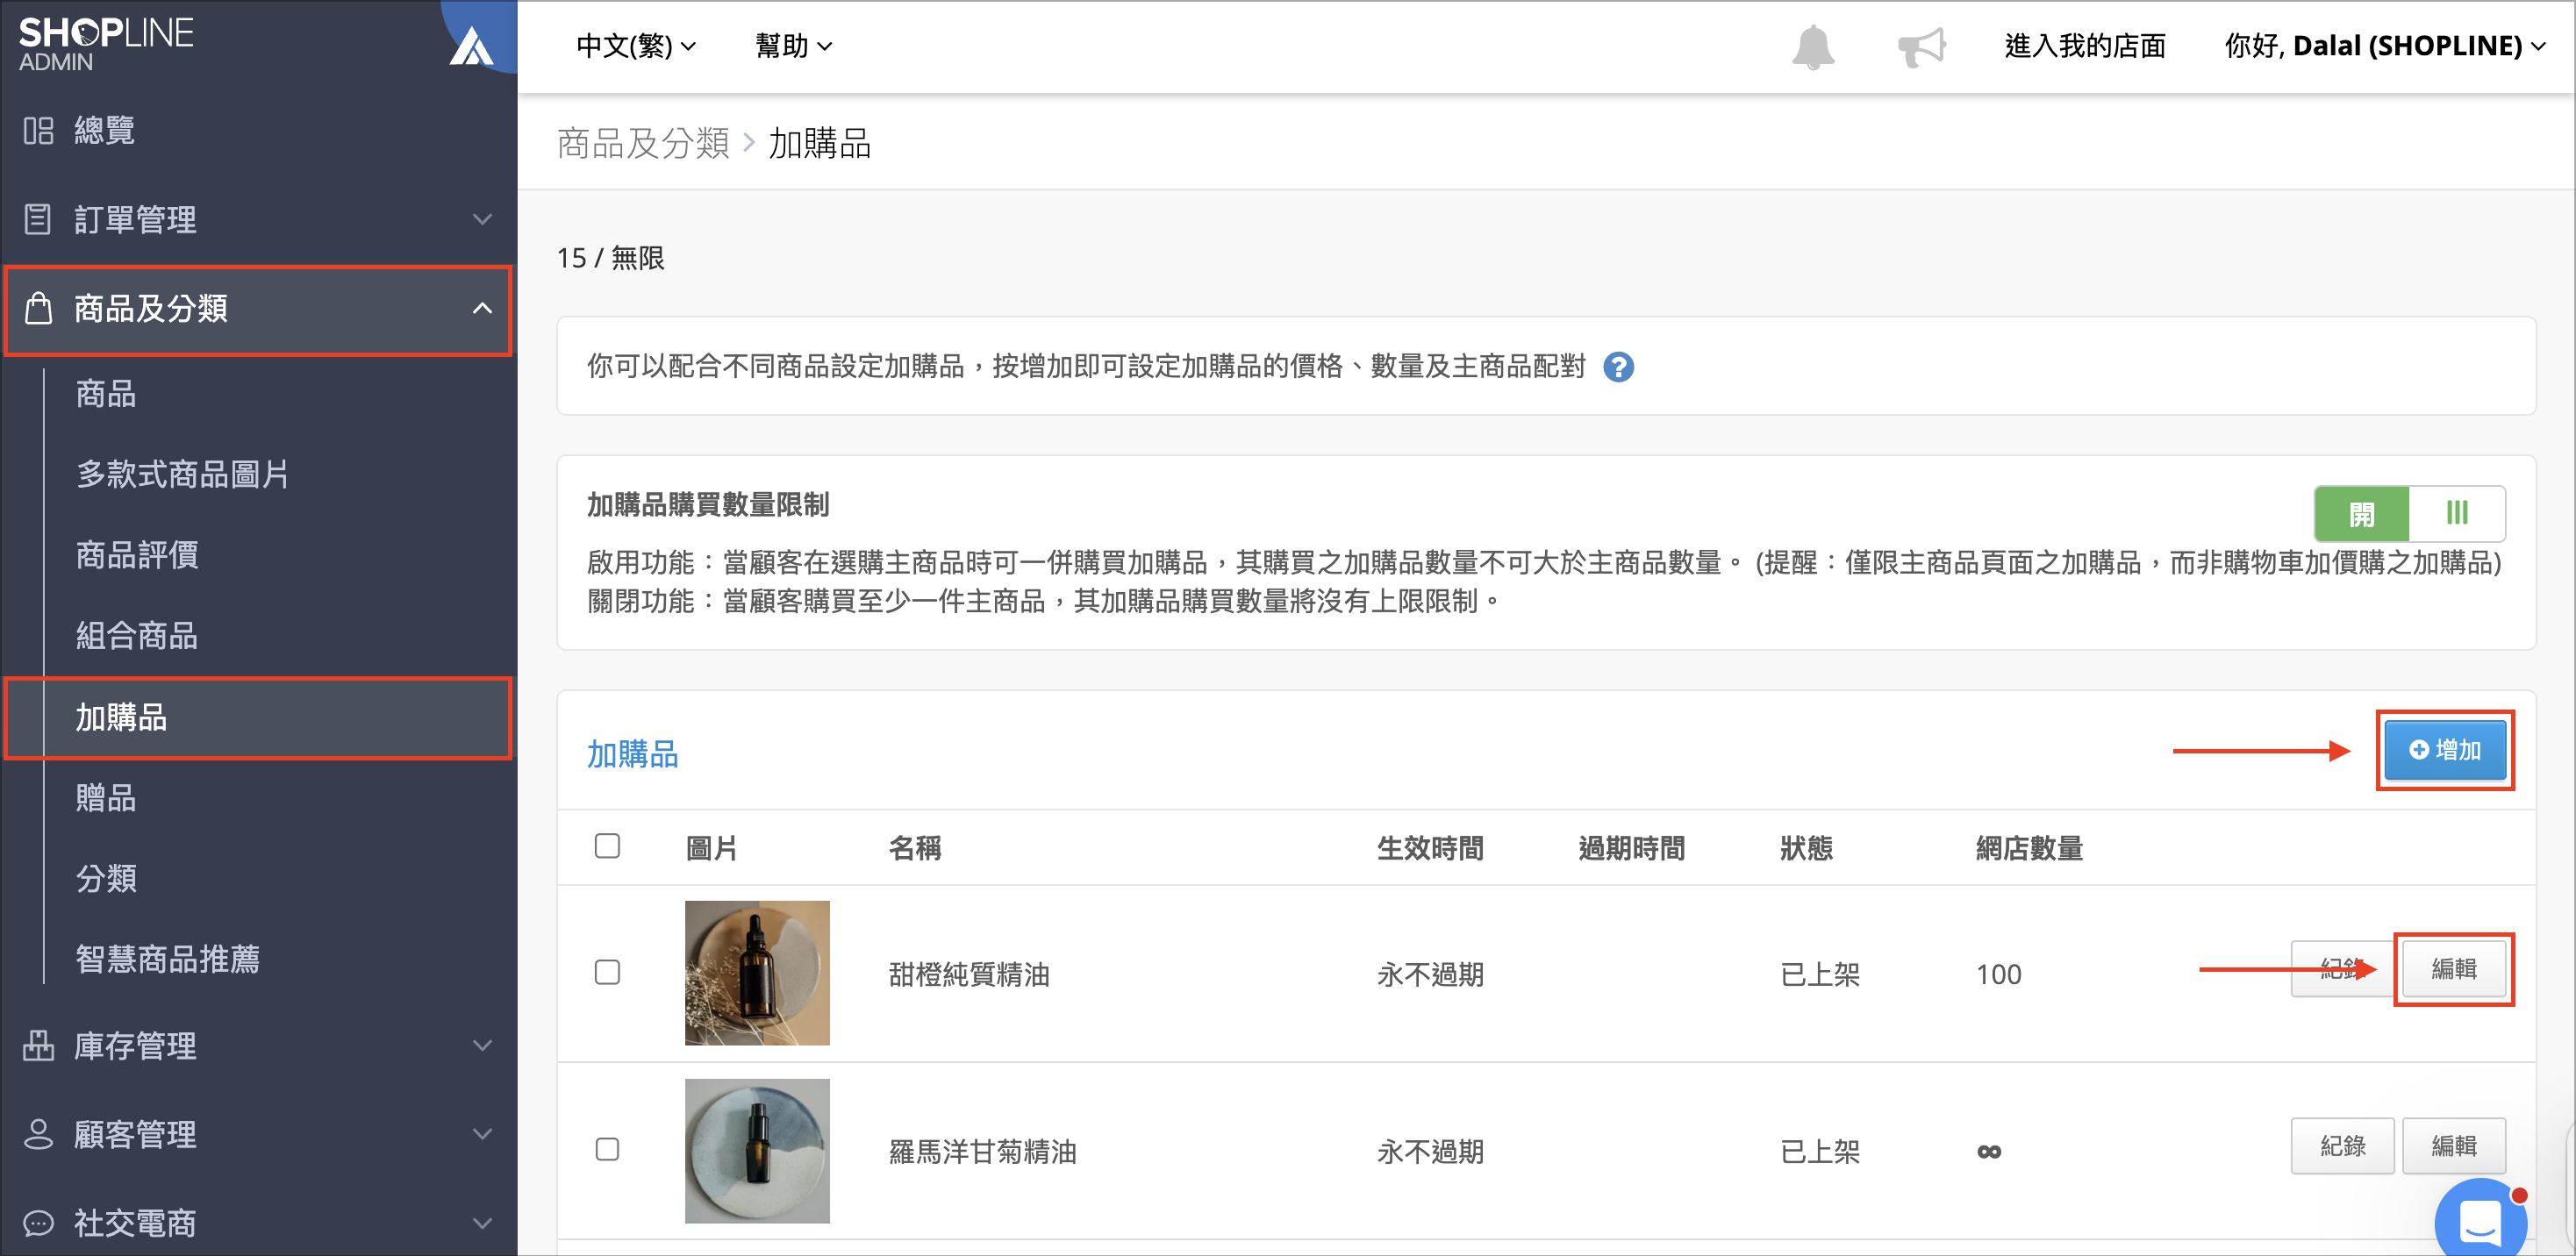Click the 100 quantity for 甜橙純質精油
The image size is (2576, 1256).
[1998, 974]
